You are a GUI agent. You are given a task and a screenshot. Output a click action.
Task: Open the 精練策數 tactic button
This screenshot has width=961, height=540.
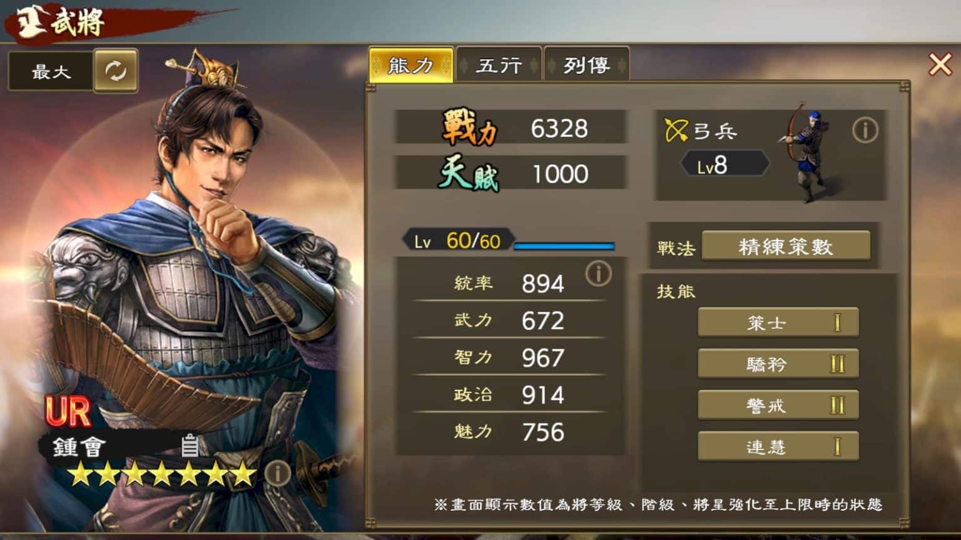[786, 246]
